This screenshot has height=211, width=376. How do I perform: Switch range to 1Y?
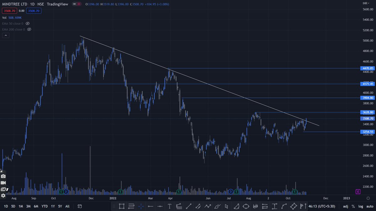[53, 206]
